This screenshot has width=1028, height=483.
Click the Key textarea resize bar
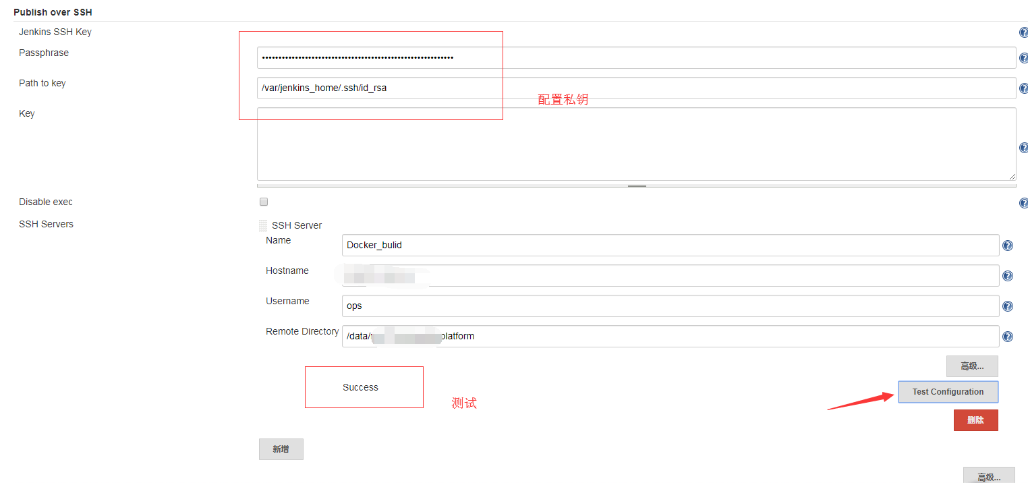coord(636,186)
